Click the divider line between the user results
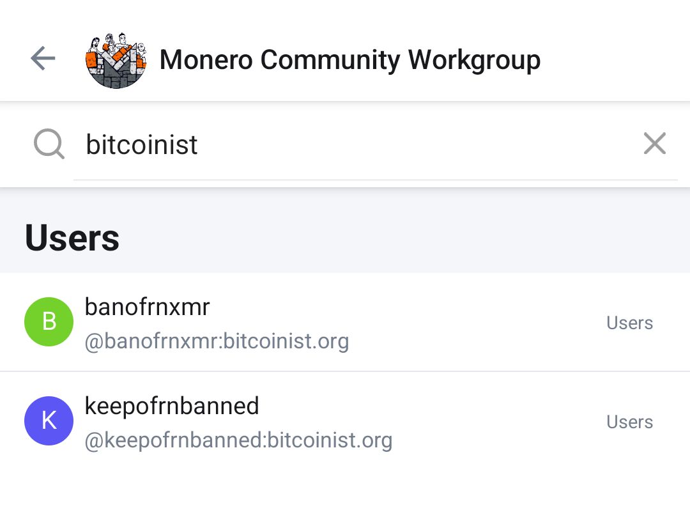The width and height of the screenshot is (690, 510). point(345,371)
